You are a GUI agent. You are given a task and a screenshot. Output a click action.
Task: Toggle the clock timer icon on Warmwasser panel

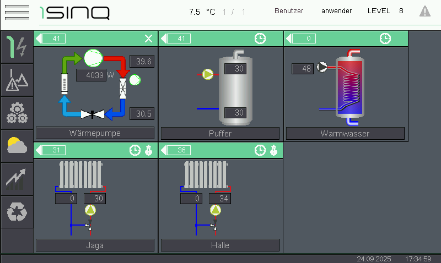click(x=385, y=39)
